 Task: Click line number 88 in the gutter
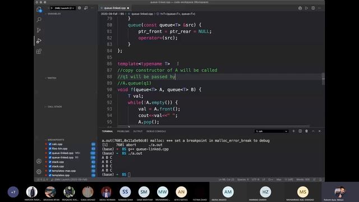[x=109, y=77]
